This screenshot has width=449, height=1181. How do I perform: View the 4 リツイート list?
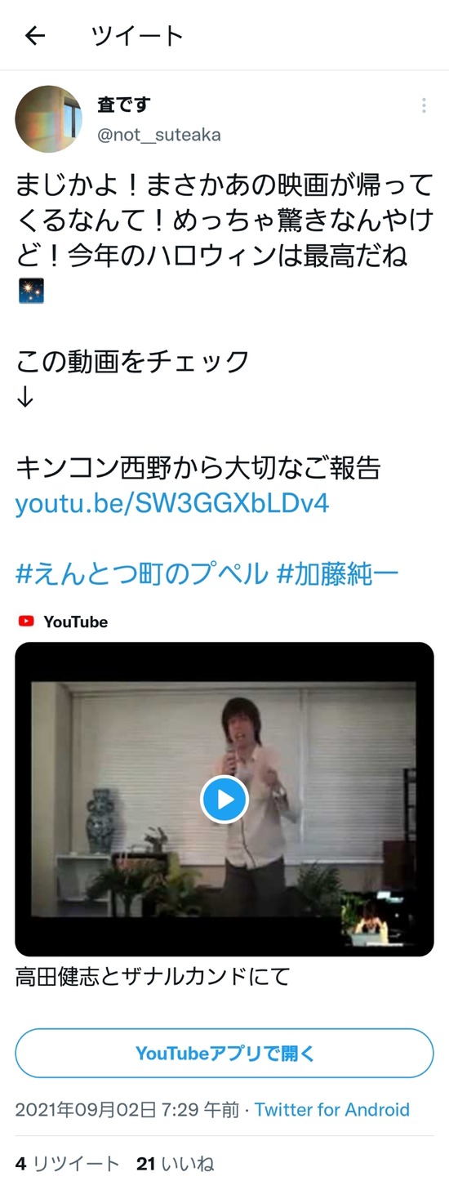67,1163
